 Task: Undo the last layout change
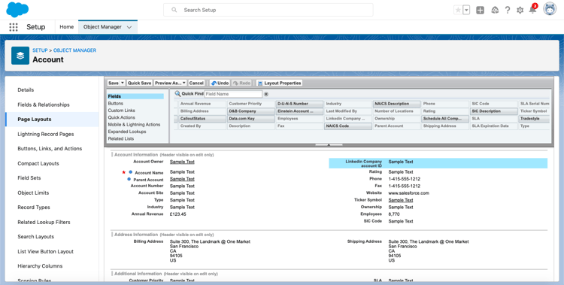coord(220,83)
